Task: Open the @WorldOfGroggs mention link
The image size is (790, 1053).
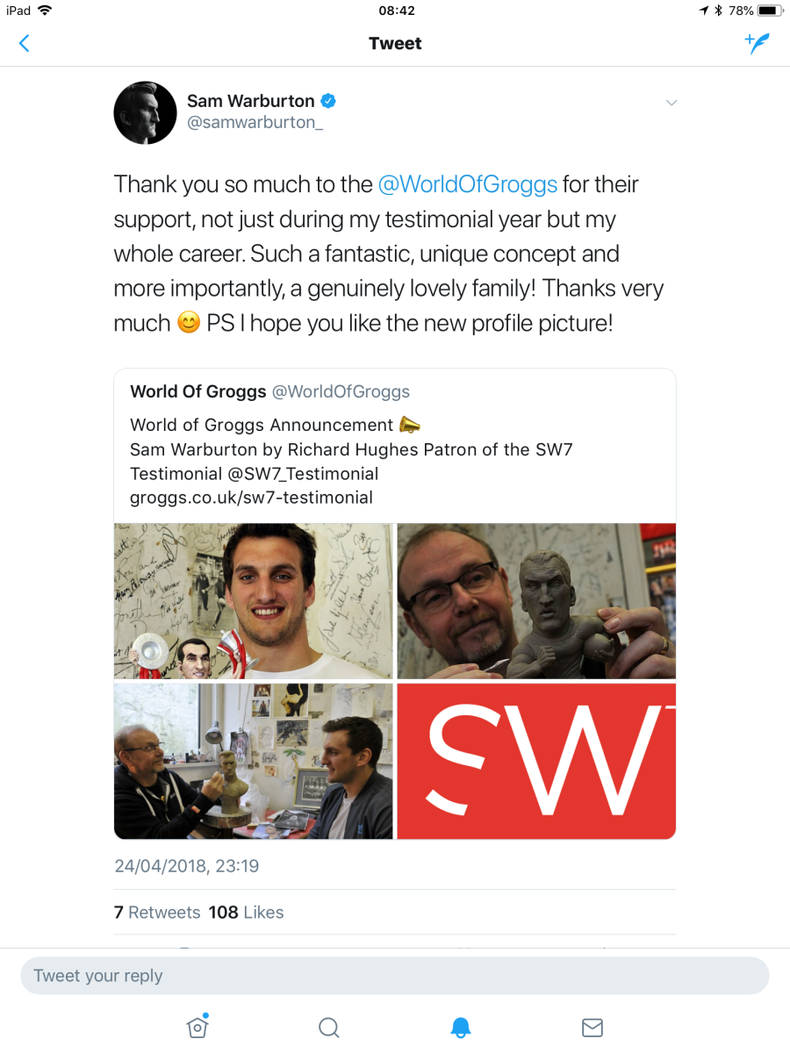Action: pyautogui.click(x=467, y=184)
